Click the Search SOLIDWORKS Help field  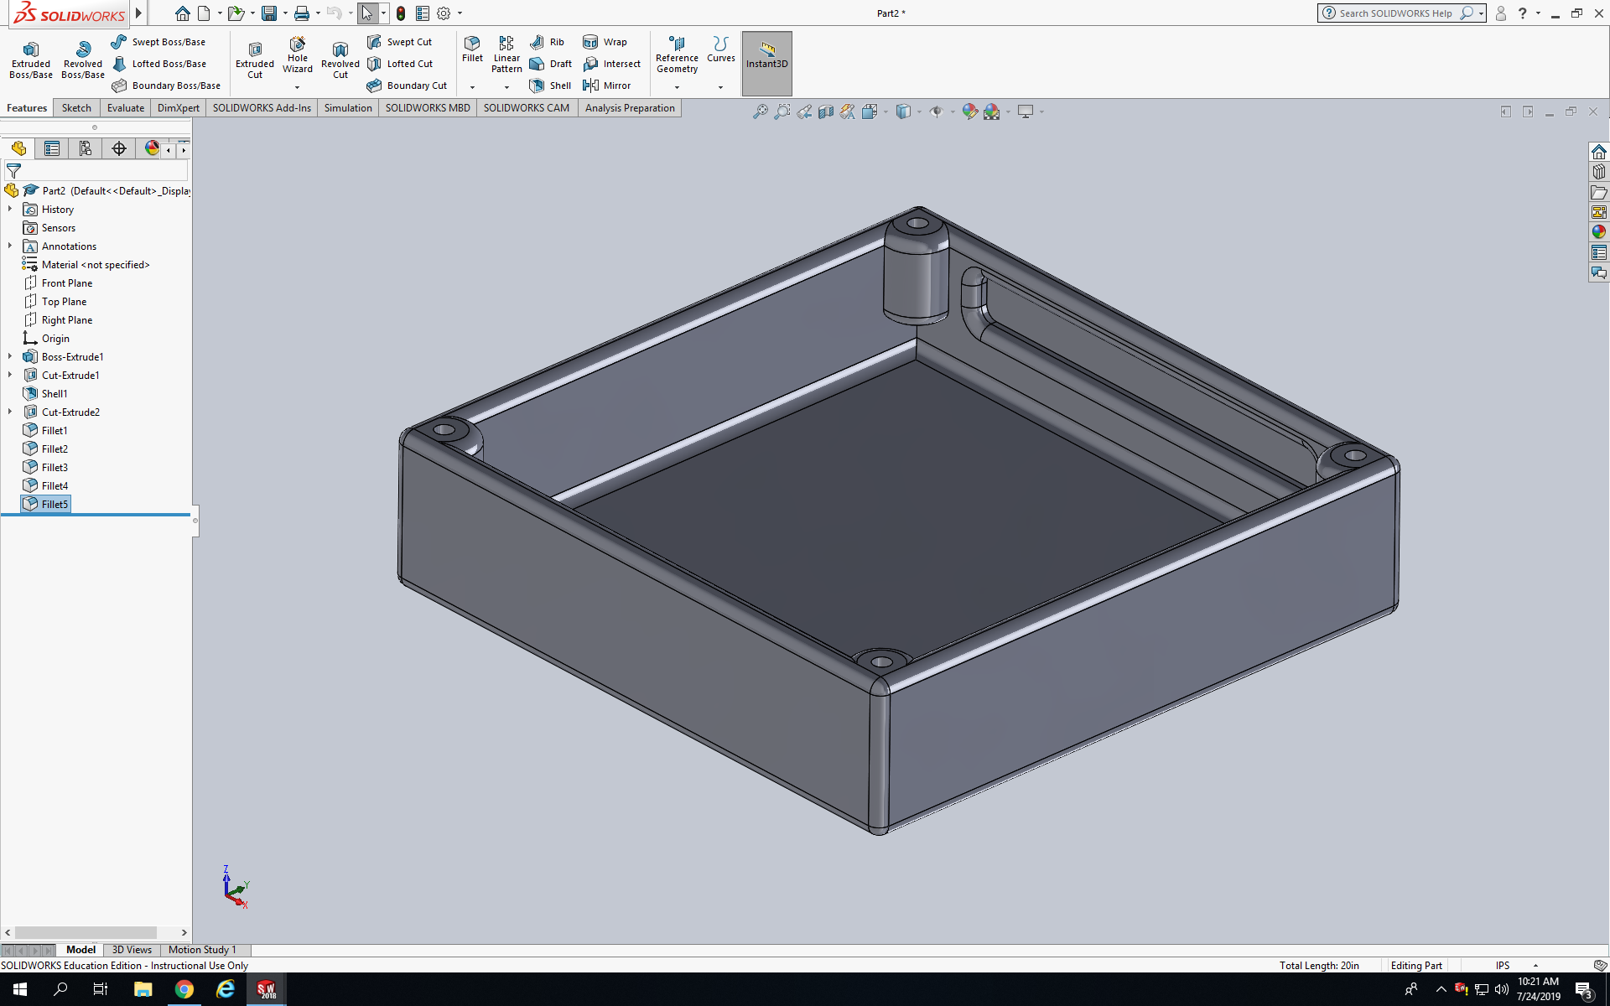pyautogui.click(x=1394, y=13)
